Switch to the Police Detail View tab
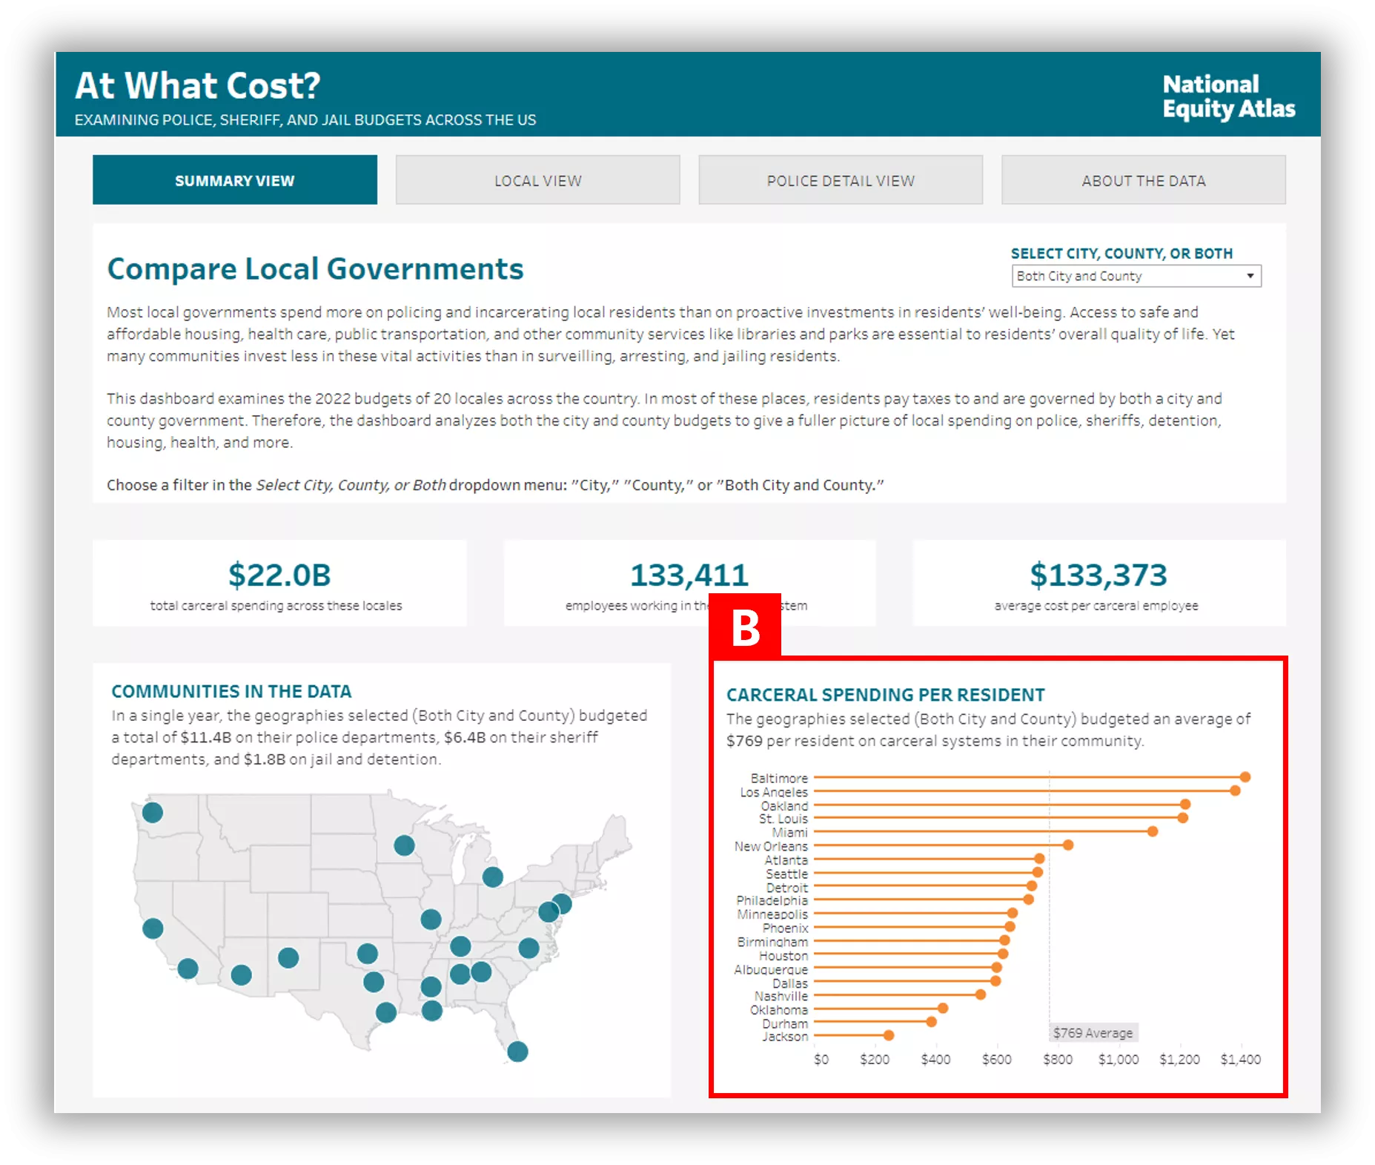The height and width of the screenshot is (1165, 1375). tap(840, 180)
